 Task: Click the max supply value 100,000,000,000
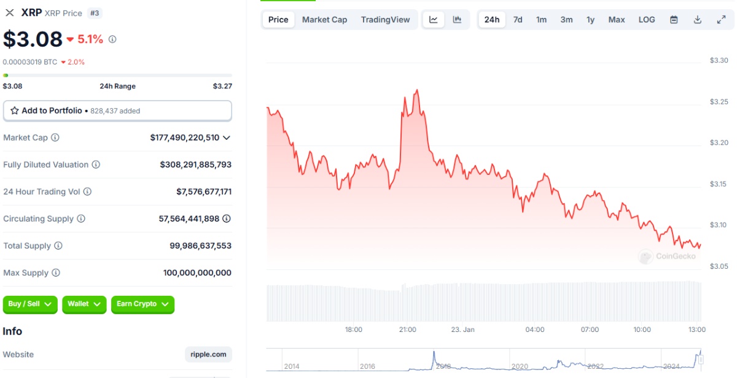pyautogui.click(x=198, y=272)
